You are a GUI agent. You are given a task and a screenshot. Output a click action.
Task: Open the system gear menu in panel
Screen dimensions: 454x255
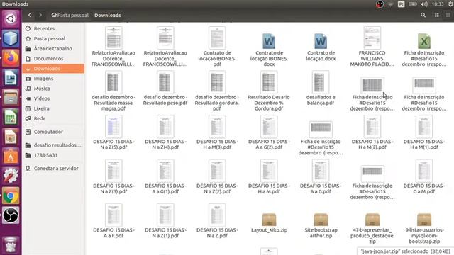tap(450, 4)
